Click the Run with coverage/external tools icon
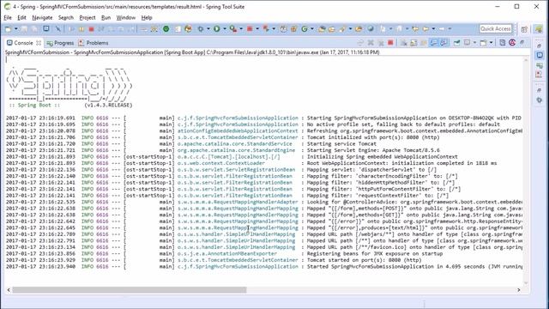 233,29
